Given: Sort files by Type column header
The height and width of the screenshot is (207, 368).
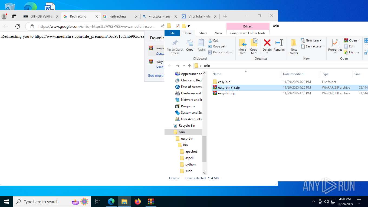Looking at the screenshot, I should pos(336,74).
